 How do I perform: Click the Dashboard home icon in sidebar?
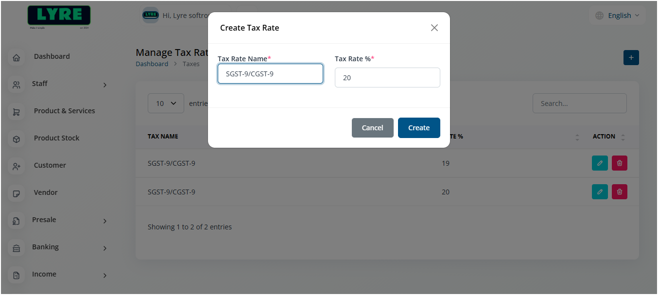tap(17, 58)
